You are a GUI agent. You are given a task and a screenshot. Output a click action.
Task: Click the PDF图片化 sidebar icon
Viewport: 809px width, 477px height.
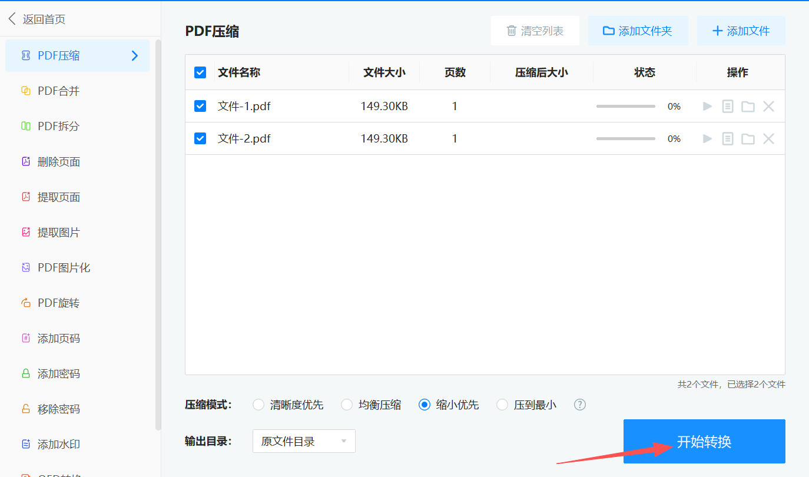(25, 267)
